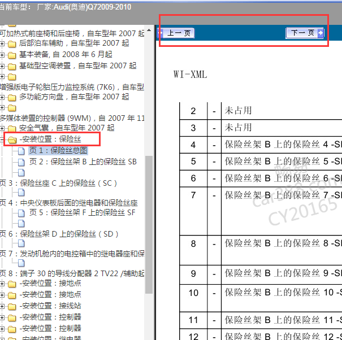Select 多媒体装置的控制器 (9WM) entry

(x=72, y=118)
